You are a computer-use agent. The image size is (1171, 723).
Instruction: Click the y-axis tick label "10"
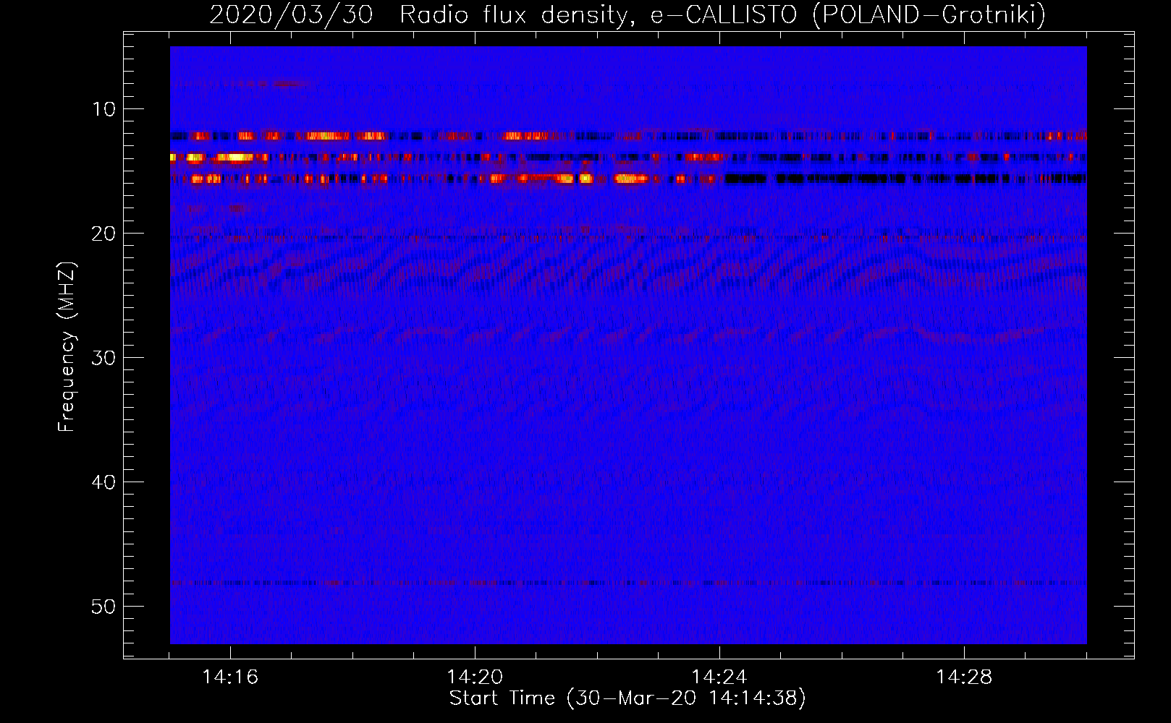click(x=104, y=109)
